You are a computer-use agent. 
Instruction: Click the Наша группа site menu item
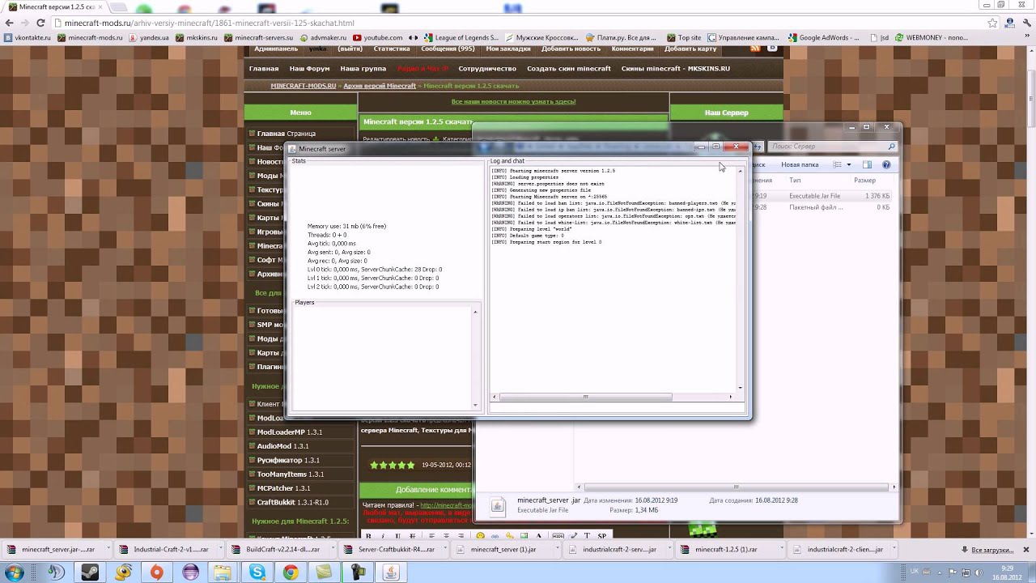coord(363,69)
